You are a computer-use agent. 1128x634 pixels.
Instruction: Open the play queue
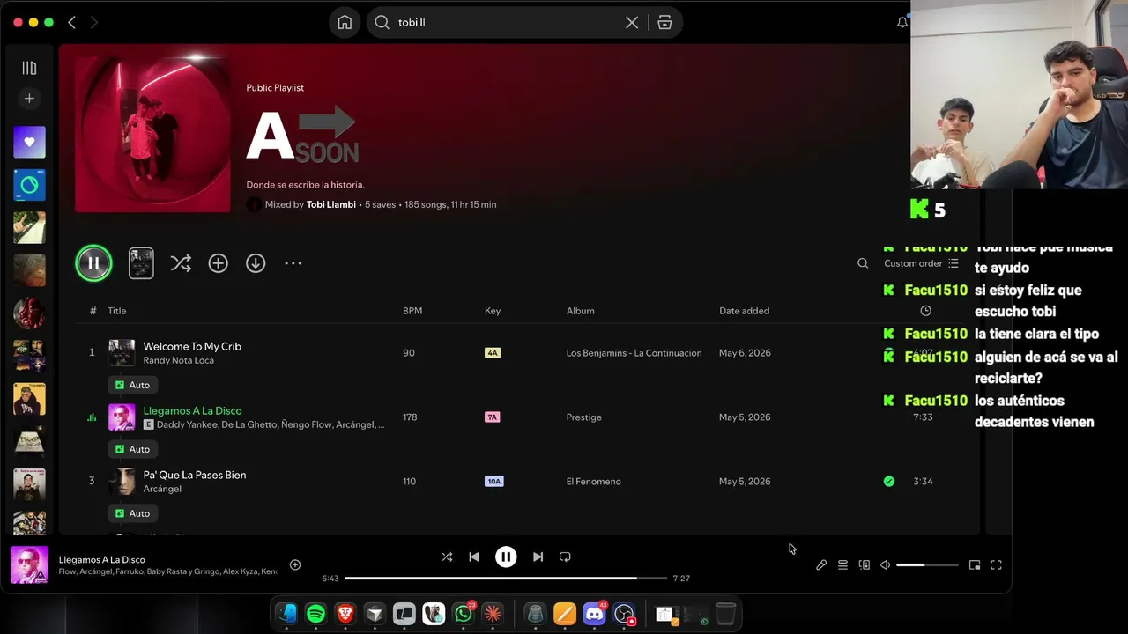coord(842,565)
